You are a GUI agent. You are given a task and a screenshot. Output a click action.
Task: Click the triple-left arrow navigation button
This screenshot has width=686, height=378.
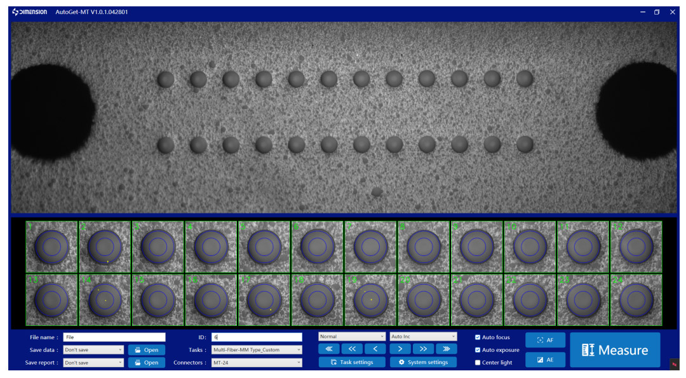tap(328, 349)
